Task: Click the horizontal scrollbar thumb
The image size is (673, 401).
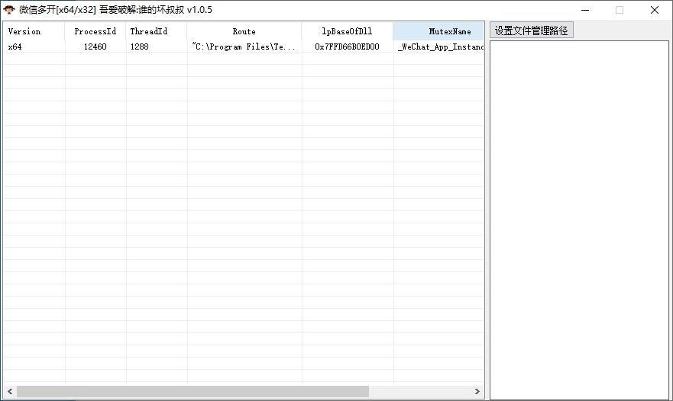Action: click(x=193, y=391)
